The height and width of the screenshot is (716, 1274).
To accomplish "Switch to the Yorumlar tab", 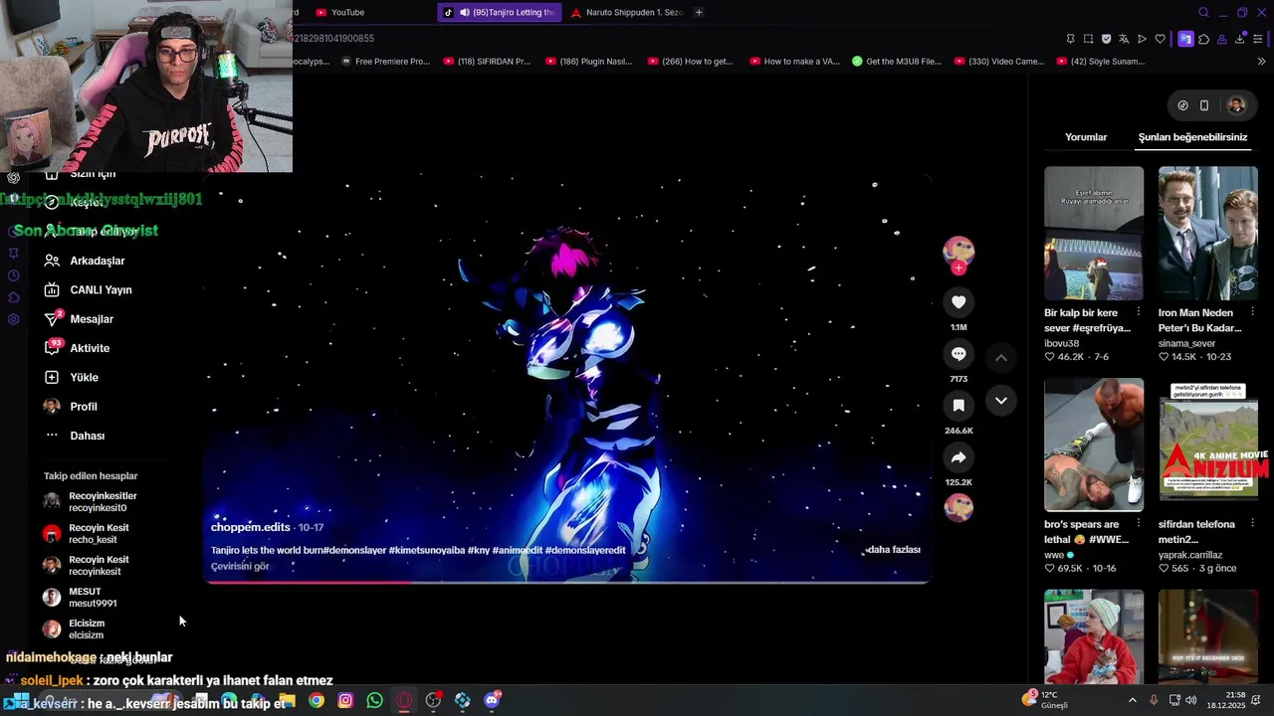I will 1086,137.
